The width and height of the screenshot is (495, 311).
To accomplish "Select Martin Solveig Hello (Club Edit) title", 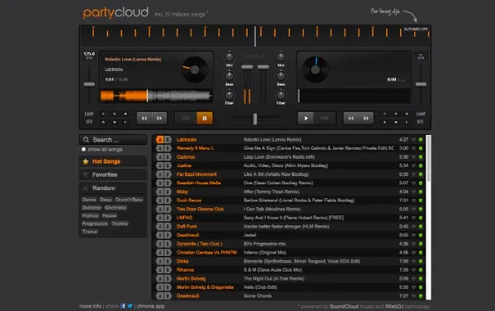I will [x=260, y=287].
